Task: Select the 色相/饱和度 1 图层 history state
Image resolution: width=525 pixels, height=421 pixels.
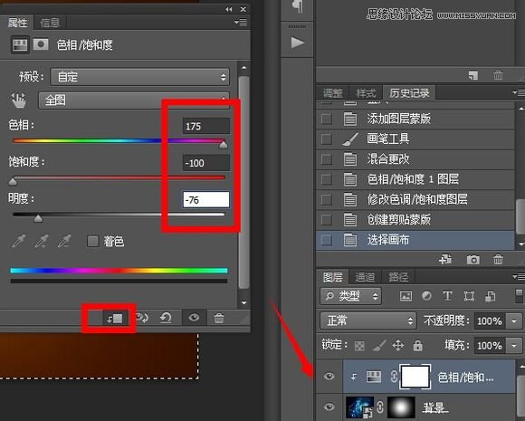Action: click(x=415, y=179)
